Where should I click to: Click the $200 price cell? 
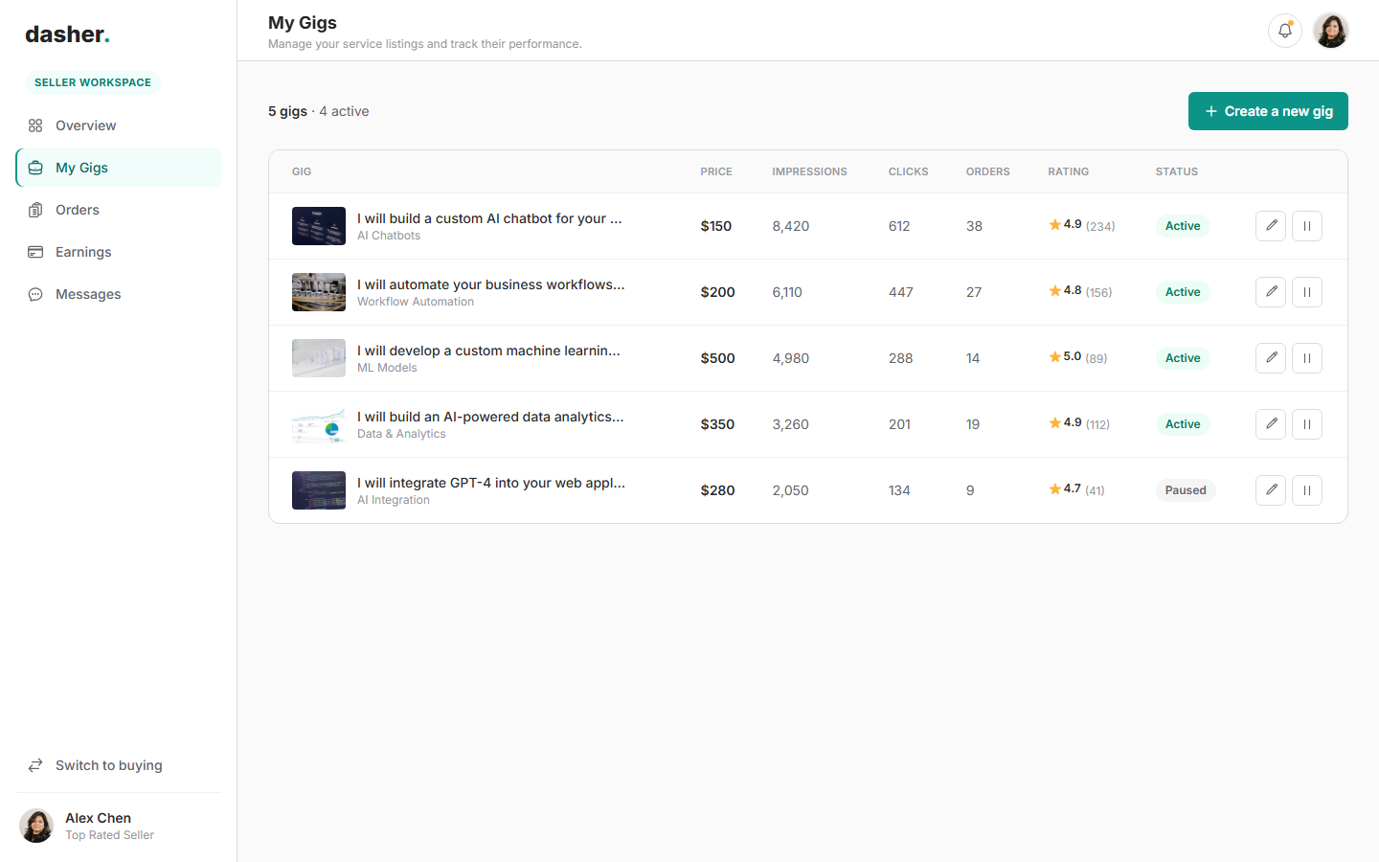click(x=717, y=292)
